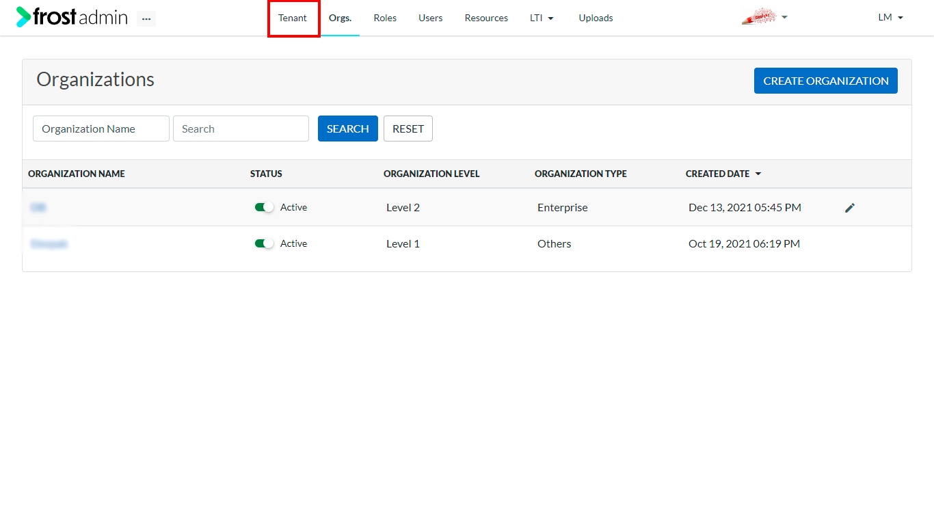Viewport: 934px width, 525px height.
Task: Click the Organizations page heading
Action: 95,79
